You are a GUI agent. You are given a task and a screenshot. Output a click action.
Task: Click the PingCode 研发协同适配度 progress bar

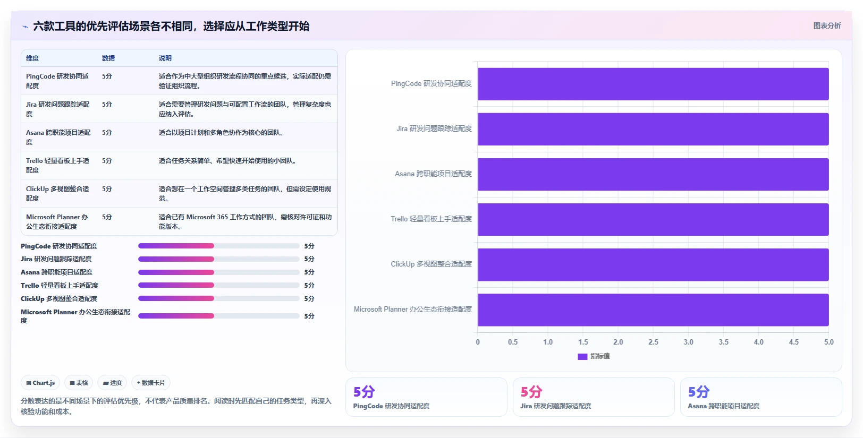219,246
